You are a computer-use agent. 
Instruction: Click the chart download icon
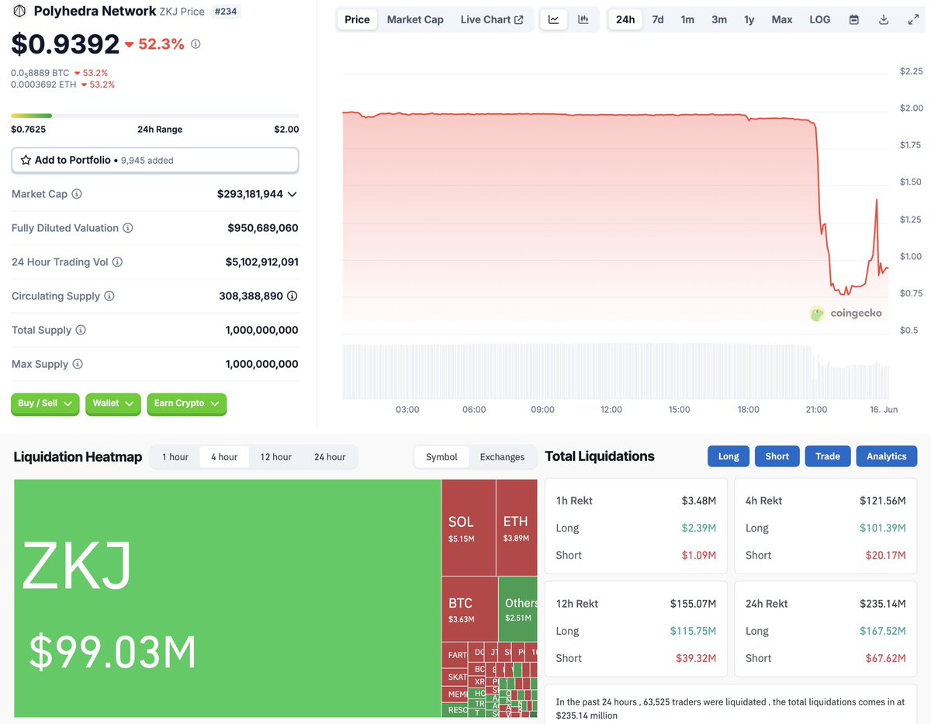point(884,19)
